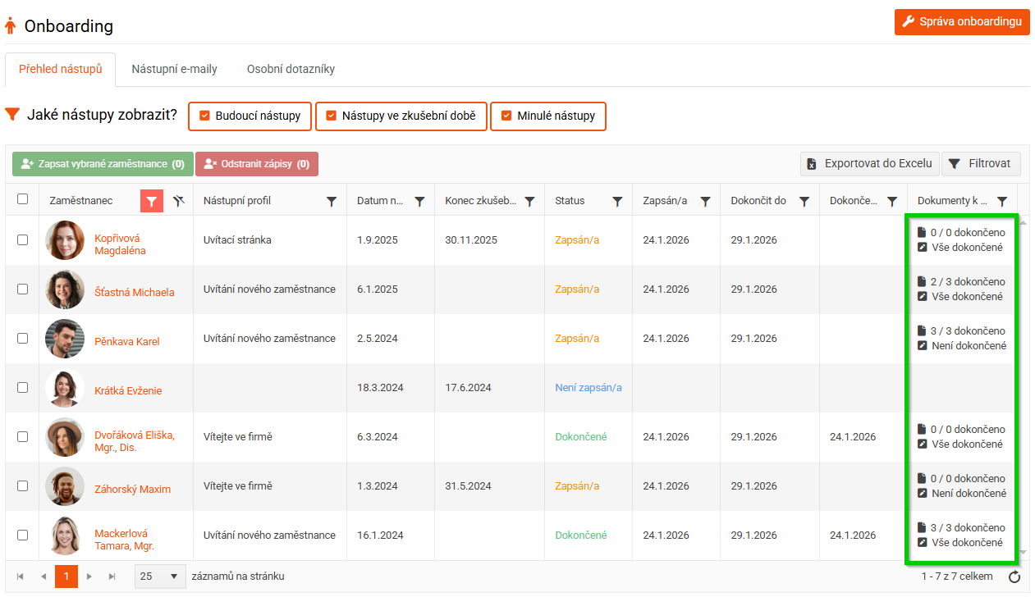Open filter on Dokončit do column

point(804,201)
